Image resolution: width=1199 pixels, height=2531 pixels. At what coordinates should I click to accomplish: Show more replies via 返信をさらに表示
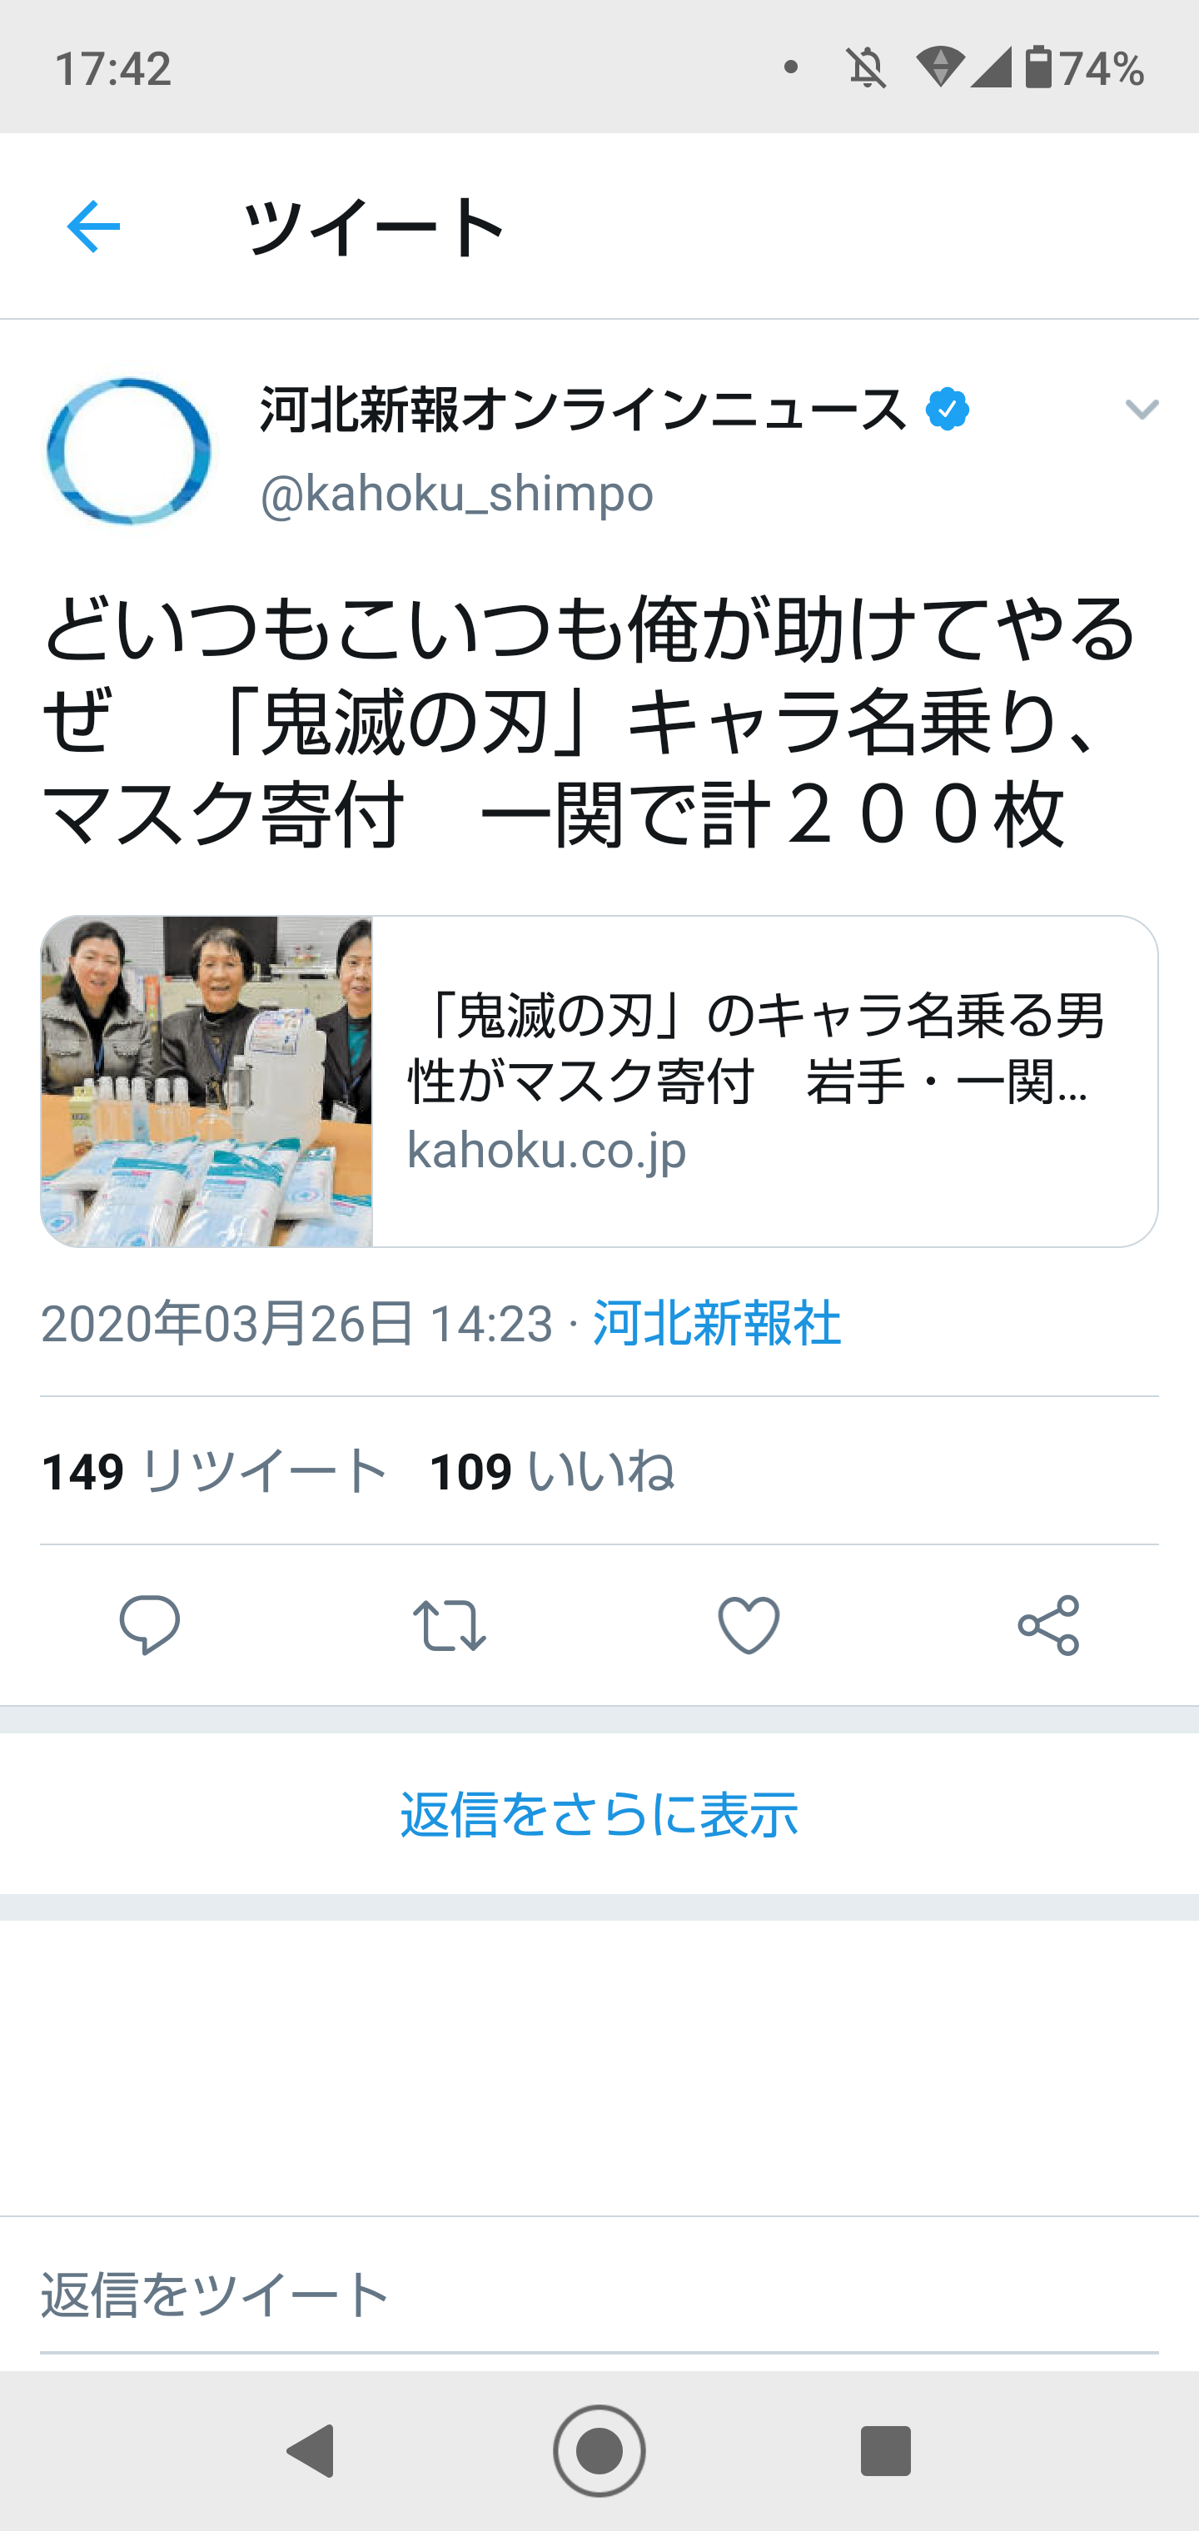coord(599,1814)
